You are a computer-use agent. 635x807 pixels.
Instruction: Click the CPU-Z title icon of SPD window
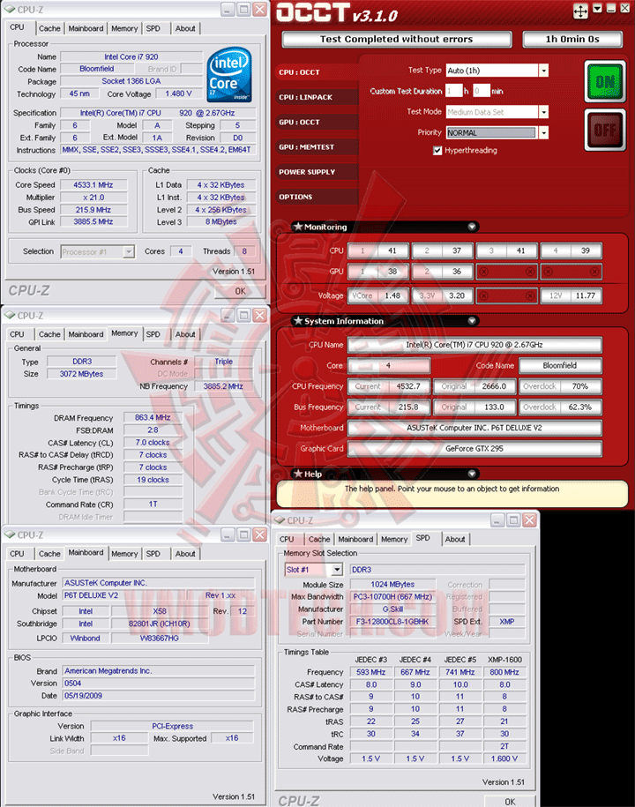tap(280, 520)
